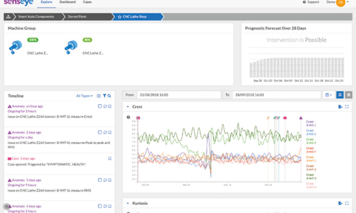Toggle the Crest B-IMT-4 legend series

pyautogui.click(x=311, y=185)
